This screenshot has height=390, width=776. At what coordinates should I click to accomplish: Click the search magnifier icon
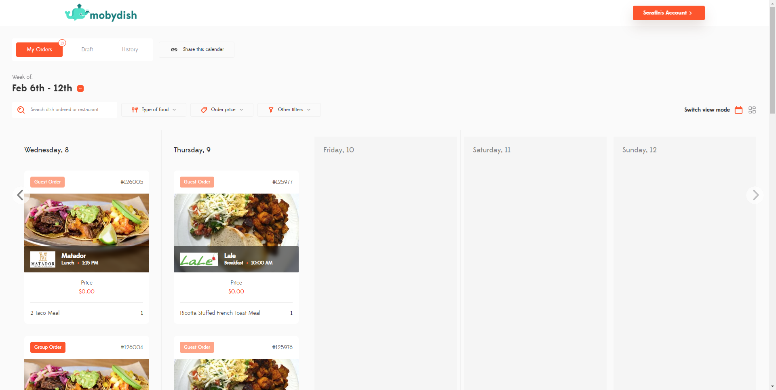(x=21, y=110)
